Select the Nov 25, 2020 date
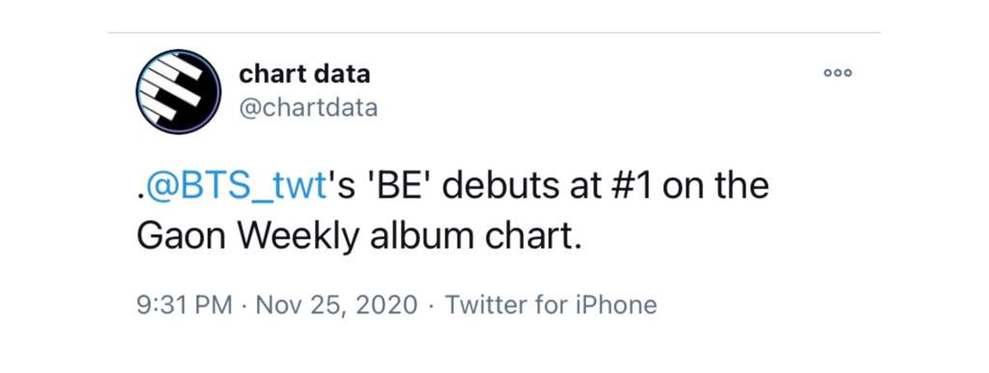 click(336, 306)
